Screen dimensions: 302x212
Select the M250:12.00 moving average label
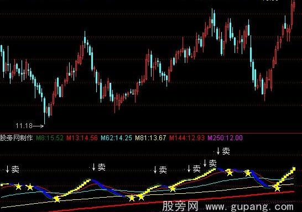click(225, 138)
